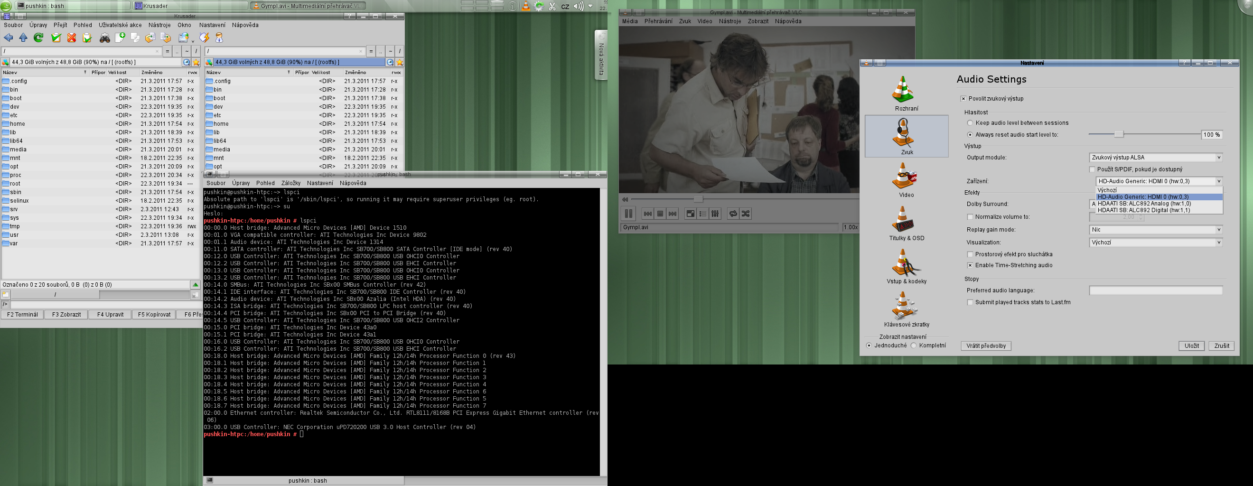Open the Replay gain mode dropdown
The image size is (1253, 486).
click(1156, 230)
